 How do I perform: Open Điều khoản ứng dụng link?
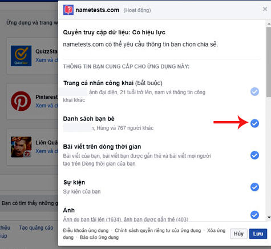pos(86,230)
